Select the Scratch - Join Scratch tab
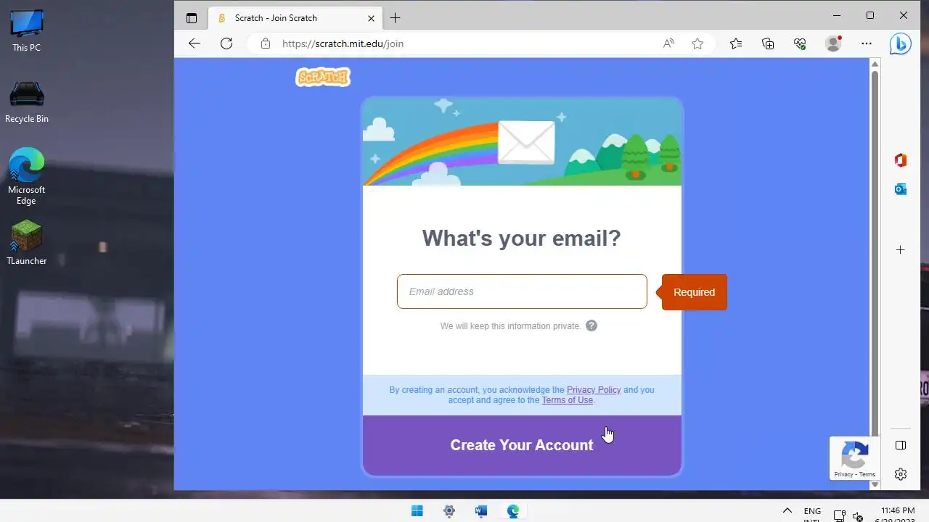This screenshot has width=929, height=522. click(295, 18)
